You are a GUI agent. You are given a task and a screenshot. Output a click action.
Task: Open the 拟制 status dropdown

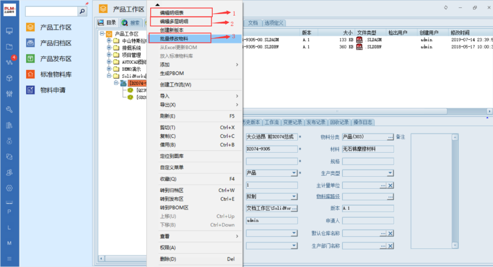pyautogui.click(x=294, y=197)
